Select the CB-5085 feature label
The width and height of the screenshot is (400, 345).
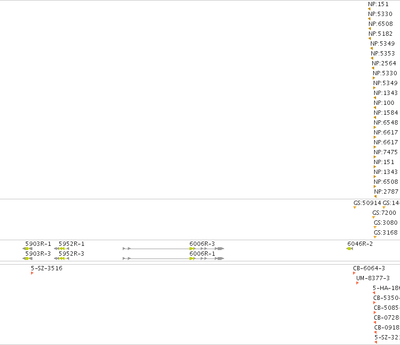(387, 308)
